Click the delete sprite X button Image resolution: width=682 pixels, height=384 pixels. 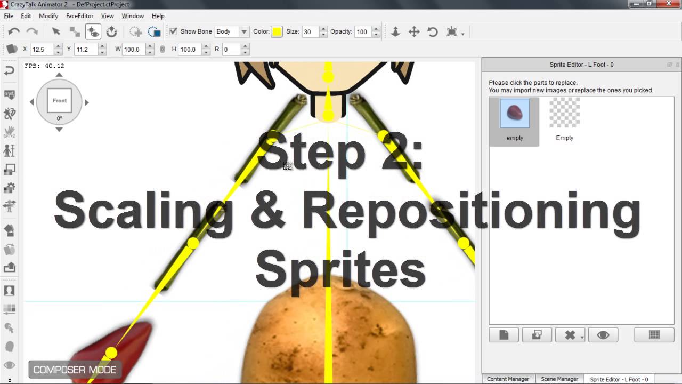tap(570, 335)
